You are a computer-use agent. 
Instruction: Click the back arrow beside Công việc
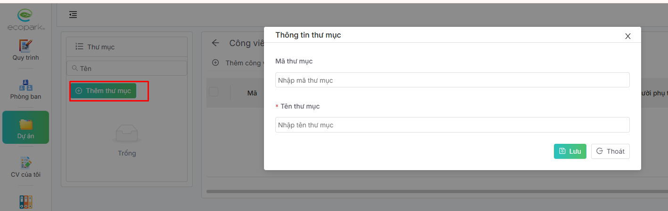(215, 43)
